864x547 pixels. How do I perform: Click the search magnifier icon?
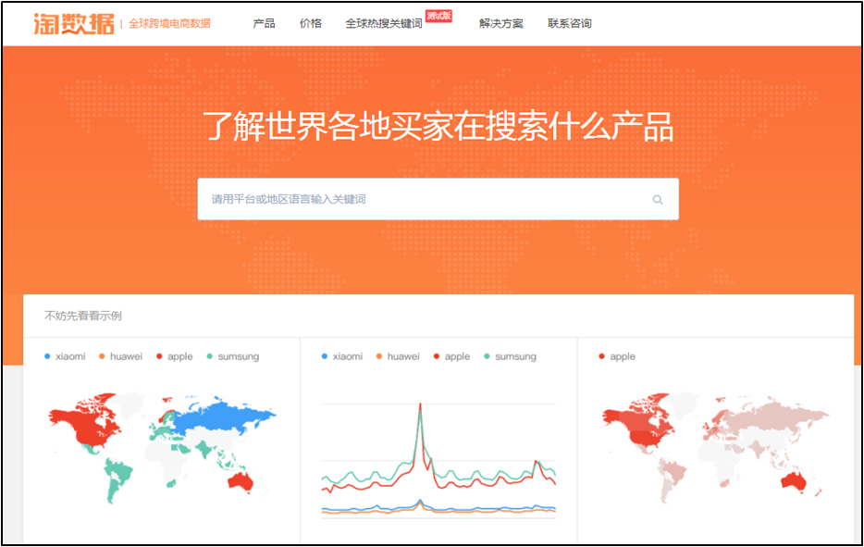tap(658, 199)
